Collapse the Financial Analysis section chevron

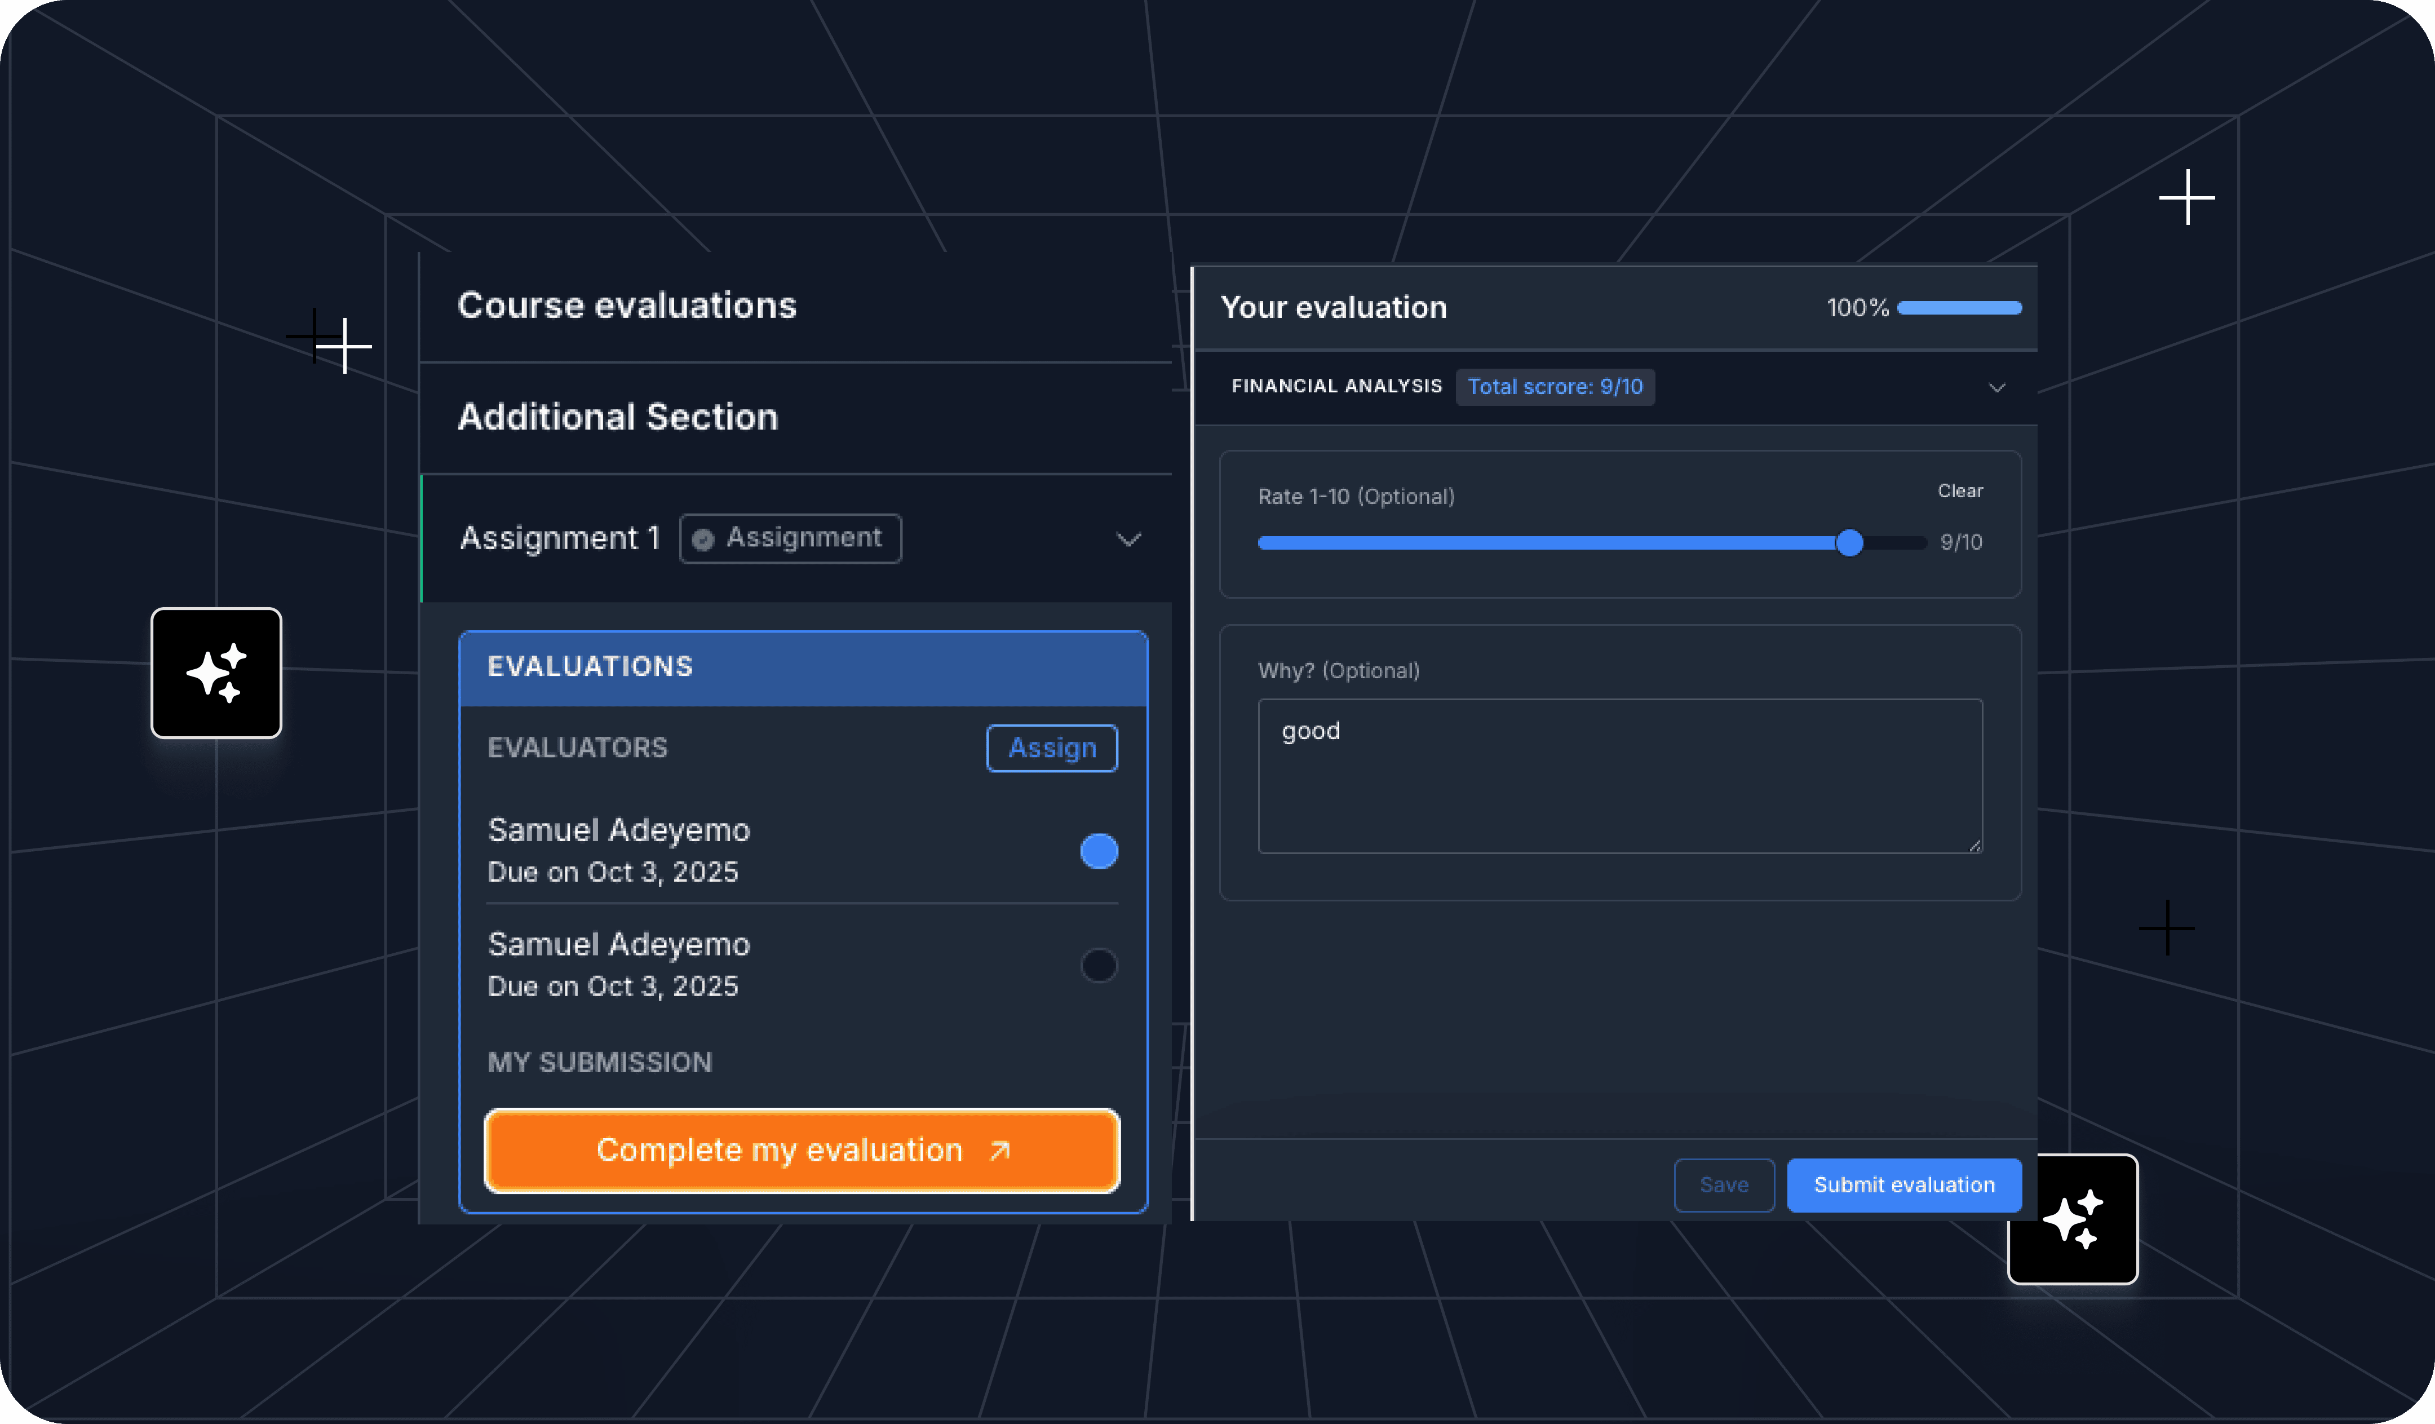(1997, 387)
